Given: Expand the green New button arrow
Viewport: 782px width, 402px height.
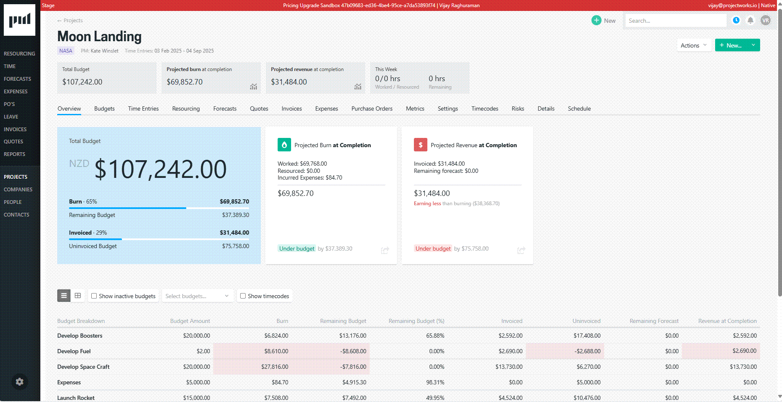Looking at the screenshot, I should point(753,45).
